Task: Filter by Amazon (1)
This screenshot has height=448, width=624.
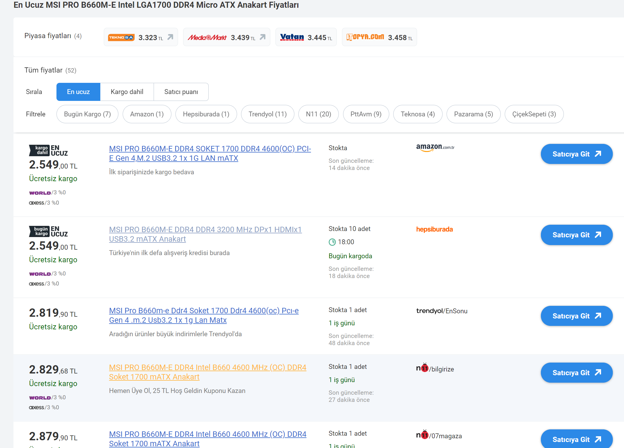Action: tap(147, 114)
